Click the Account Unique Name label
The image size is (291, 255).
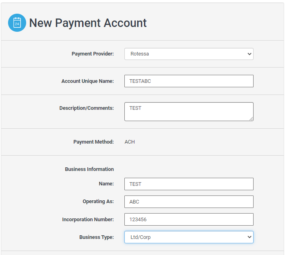[87, 81]
